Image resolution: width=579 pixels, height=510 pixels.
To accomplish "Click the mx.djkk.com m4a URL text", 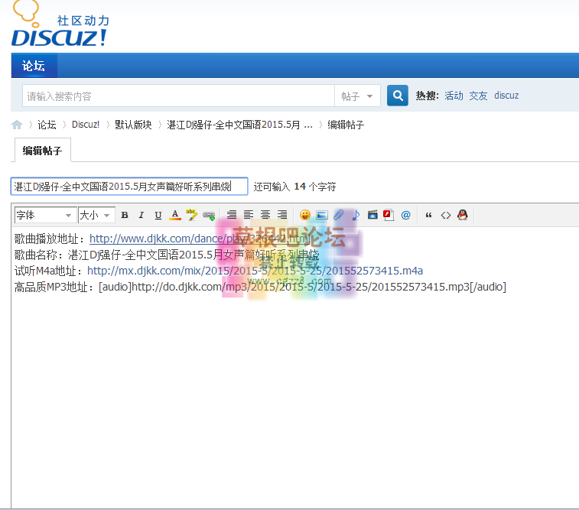I will click(x=255, y=271).
